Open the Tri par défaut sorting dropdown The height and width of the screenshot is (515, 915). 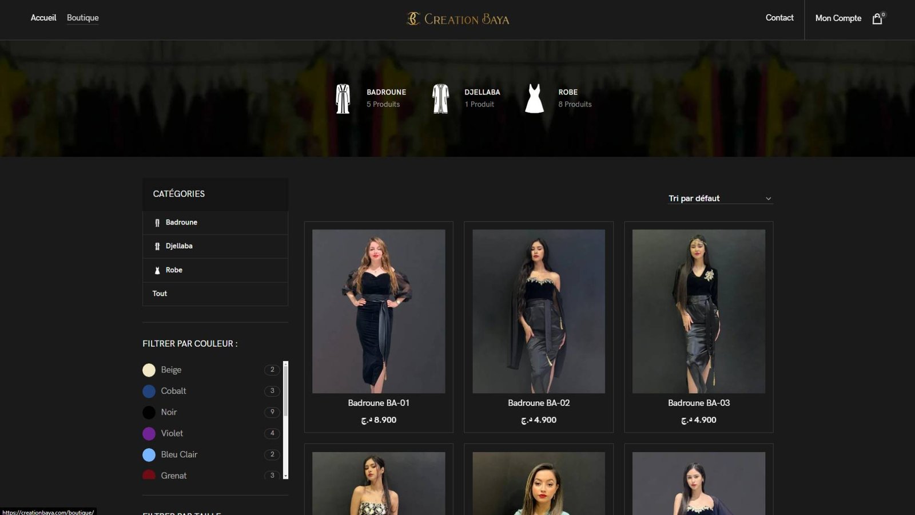(719, 198)
